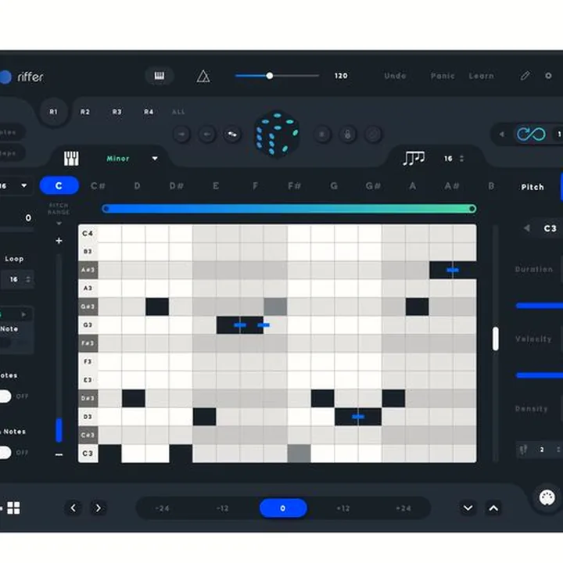Click the blue-green pitch range gradient bar

pyautogui.click(x=289, y=209)
